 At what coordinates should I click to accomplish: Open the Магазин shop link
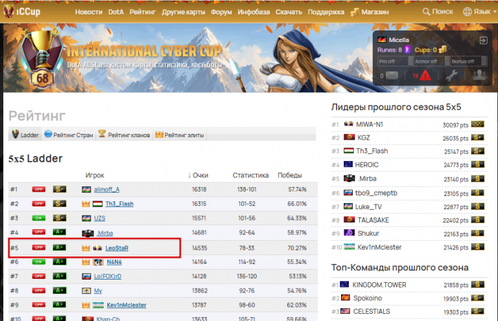click(x=375, y=12)
